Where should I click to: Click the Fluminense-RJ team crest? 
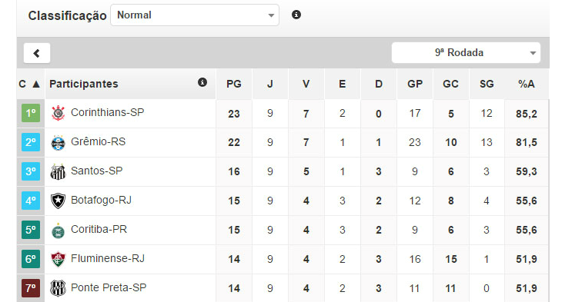(x=58, y=260)
